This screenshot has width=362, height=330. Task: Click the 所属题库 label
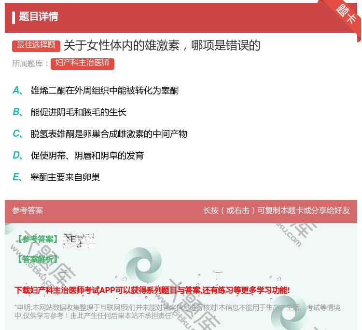coord(30,64)
